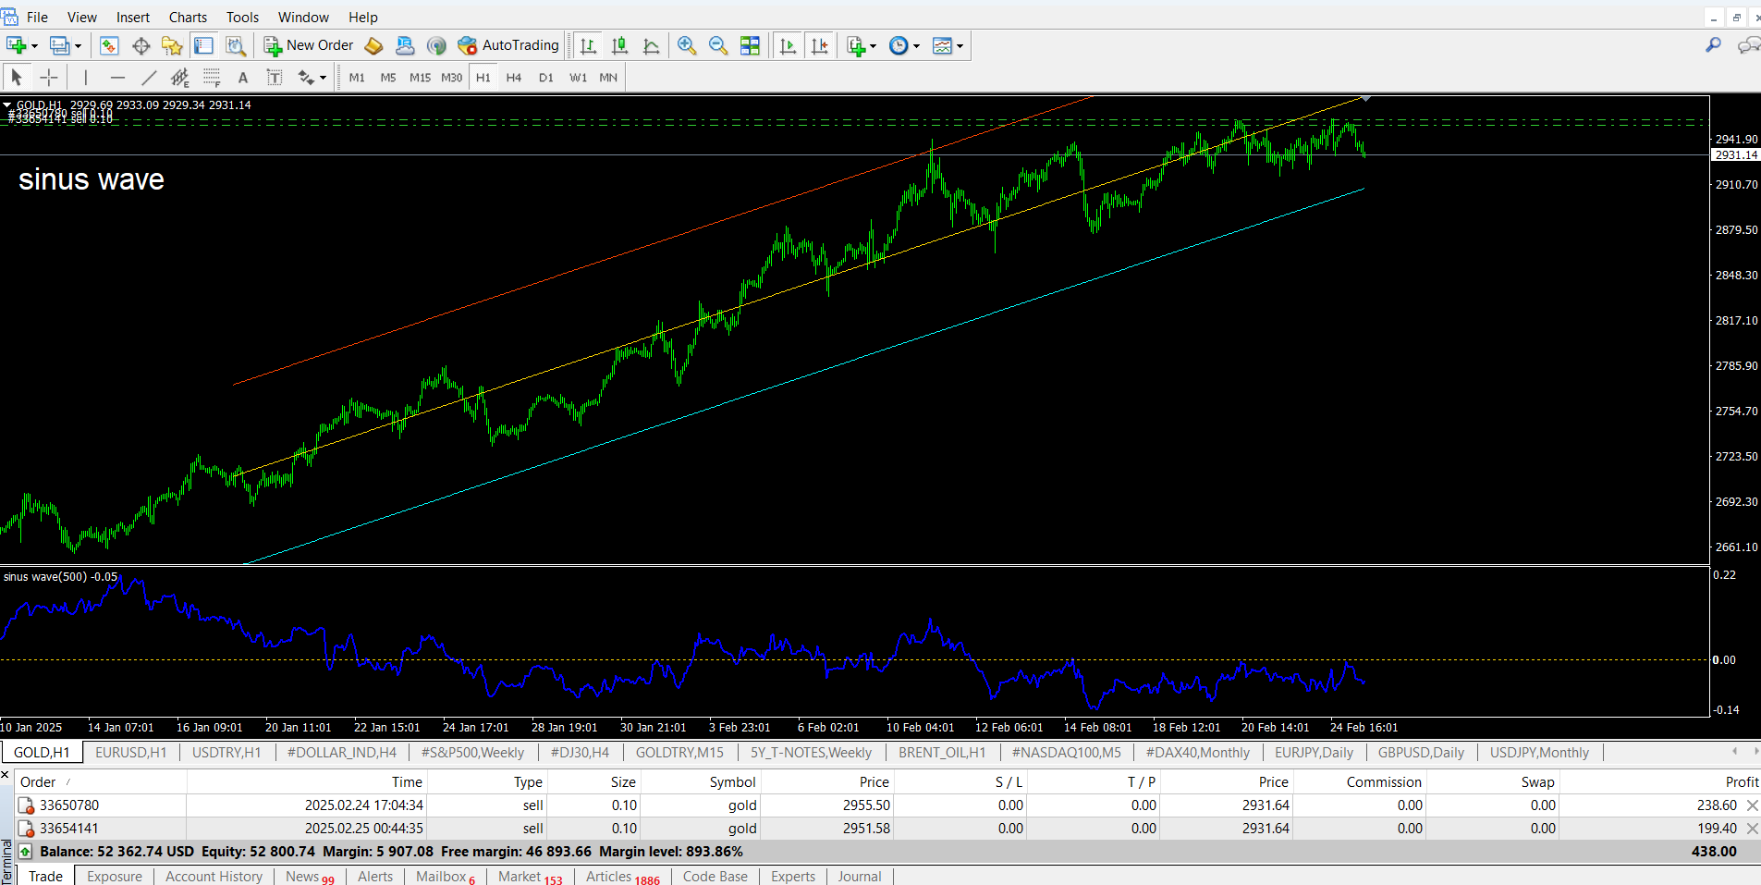
Task: Expand the New Chart dropdown arrow
Action: coord(34,46)
